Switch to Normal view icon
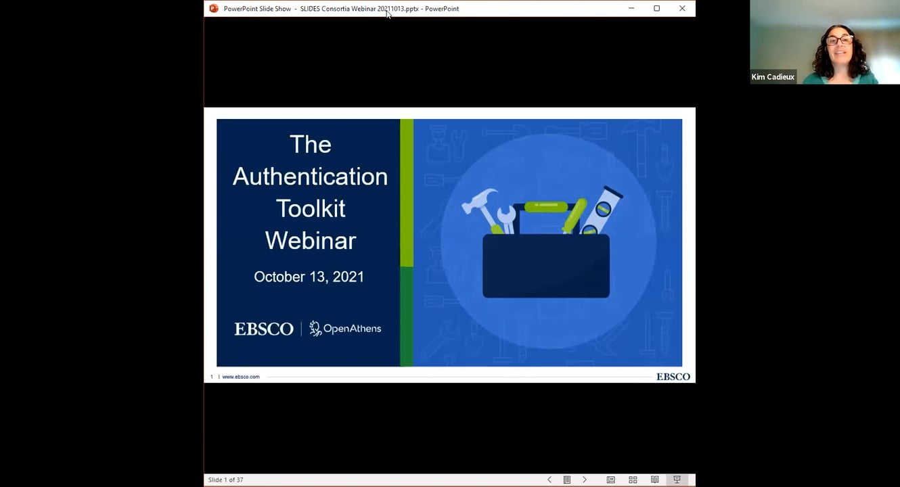Screen dimensions: 900x487 611,480
